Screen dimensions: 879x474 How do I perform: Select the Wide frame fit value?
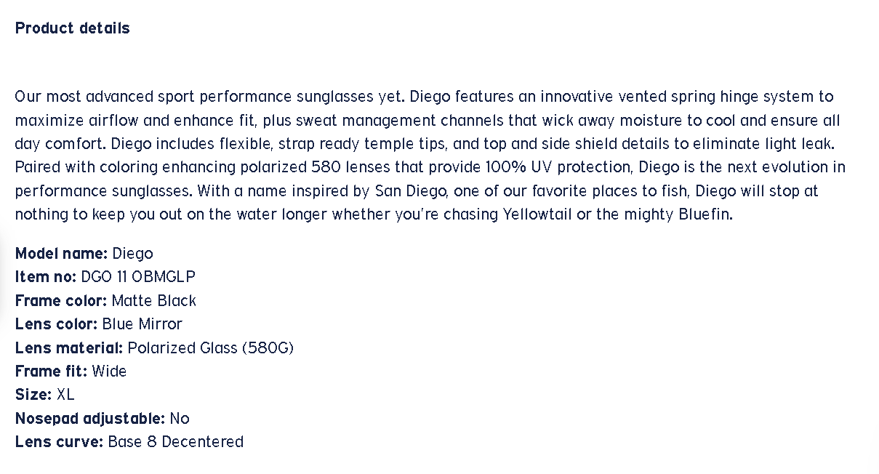[109, 371]
